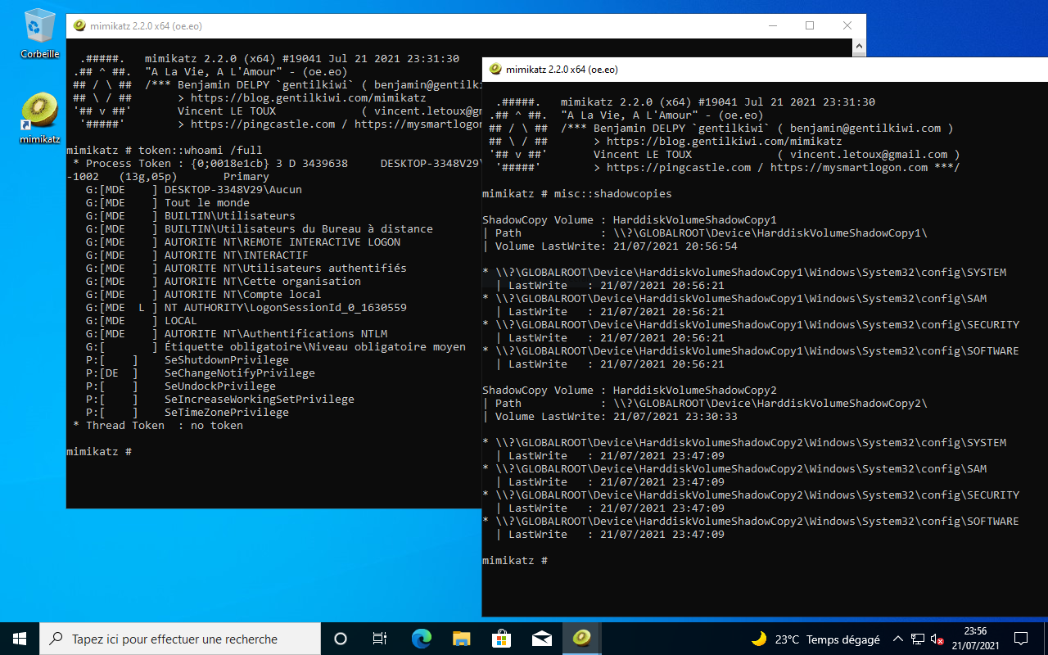Click front window 'https://blog.gentilkiwi.com/mimikatz' URL text
This screenshot has width=1048, height=655.
coord(724,142)
